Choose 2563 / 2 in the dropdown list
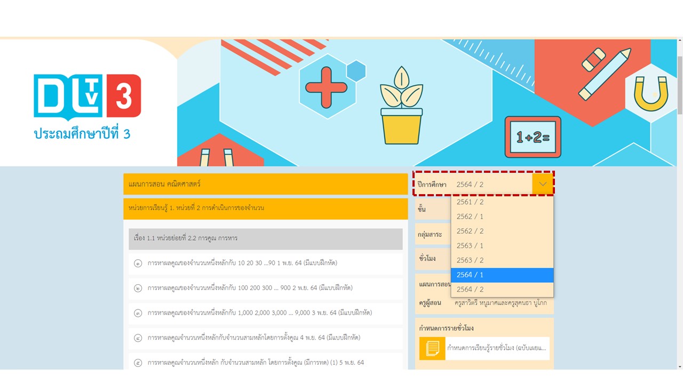The height and width of the screenshot is (384, 683). point(502,260)
